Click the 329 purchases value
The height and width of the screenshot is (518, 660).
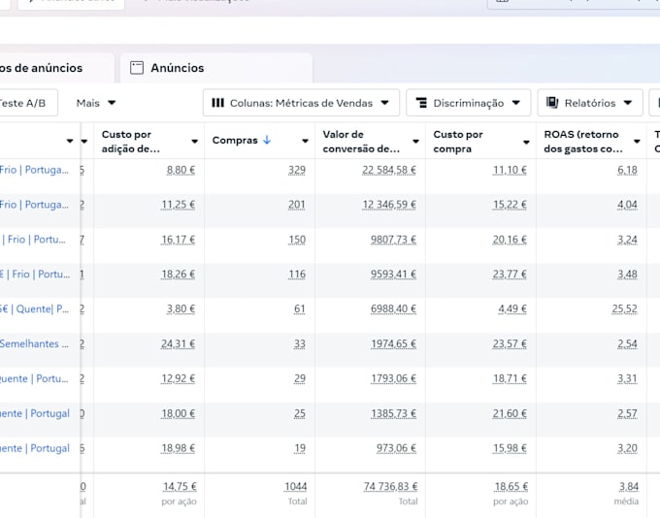(x=297, y=170)
